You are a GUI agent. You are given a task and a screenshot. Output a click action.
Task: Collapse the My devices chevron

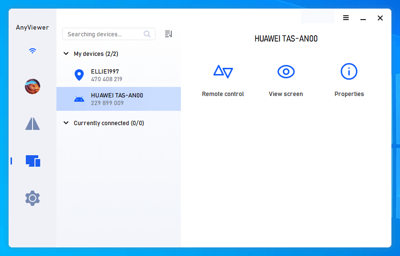click(66, 53)
